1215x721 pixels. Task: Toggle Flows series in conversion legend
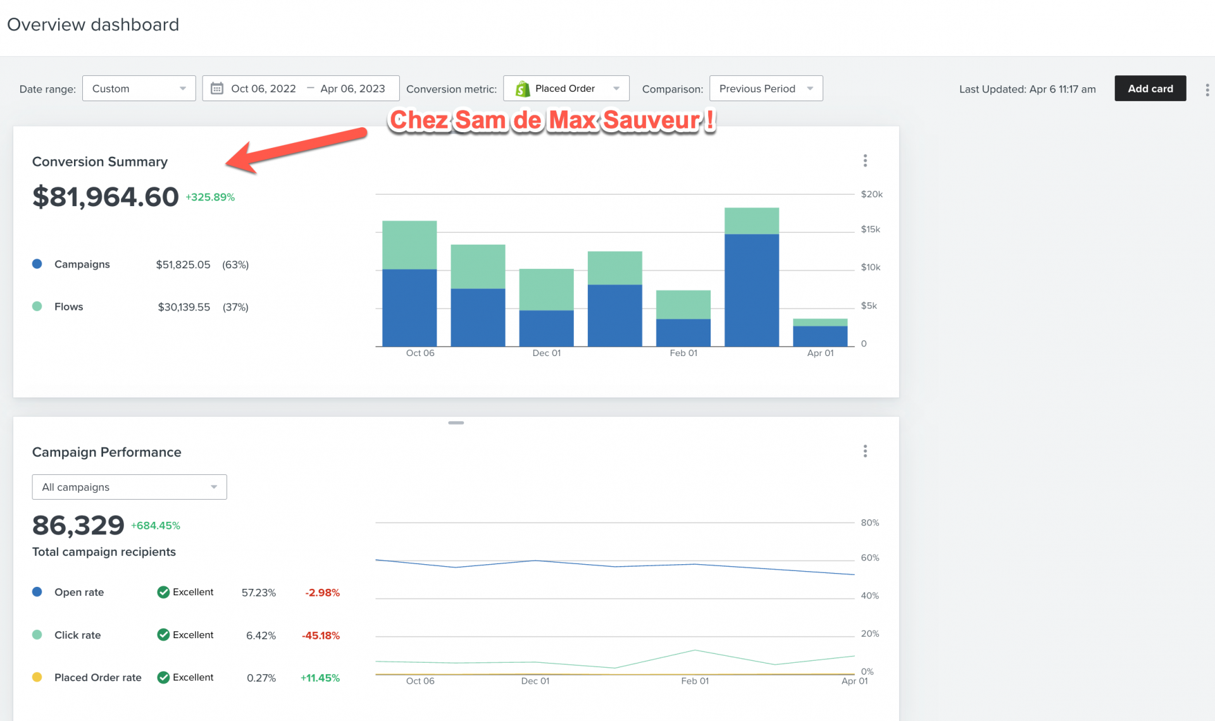click(x=37, y=306)
